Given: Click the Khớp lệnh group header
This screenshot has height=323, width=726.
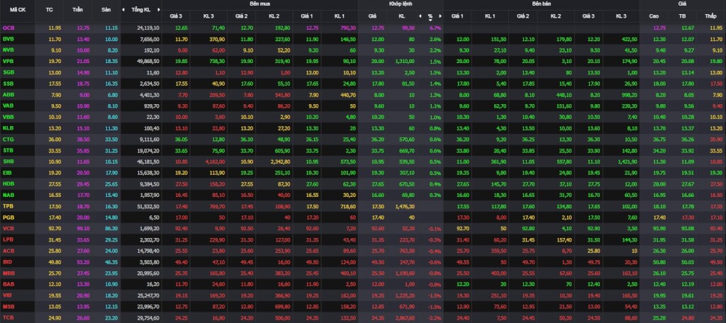Looking at the screenshot, I should [x=401, y=4].
